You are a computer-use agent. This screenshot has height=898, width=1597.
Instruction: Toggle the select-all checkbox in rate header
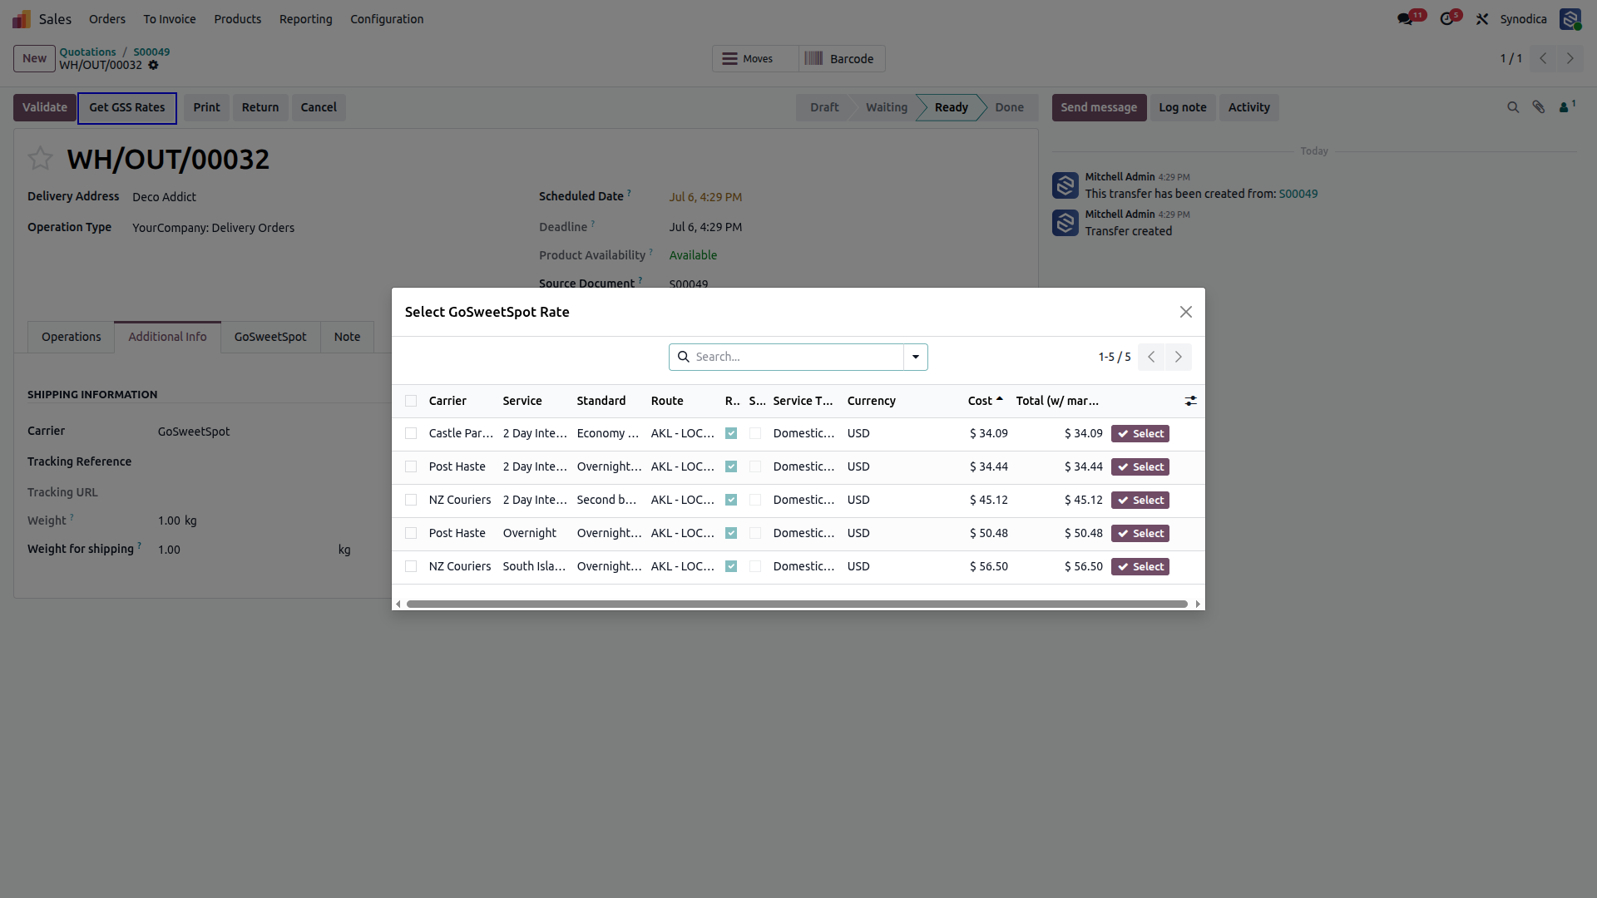coord(411,401)
